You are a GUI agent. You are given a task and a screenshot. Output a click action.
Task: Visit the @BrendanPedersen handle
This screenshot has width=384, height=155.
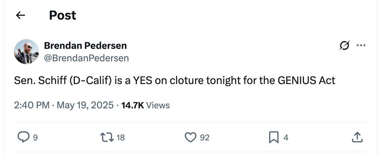(x=86, y=58)
